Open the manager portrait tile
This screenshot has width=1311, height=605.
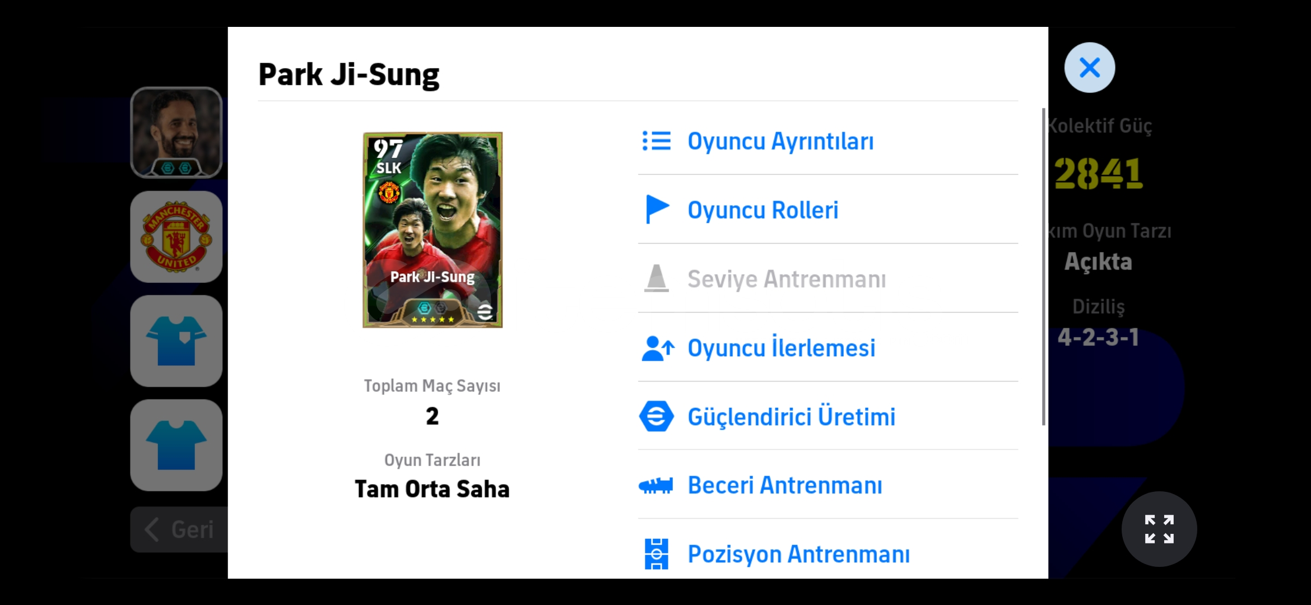[176, 132]
